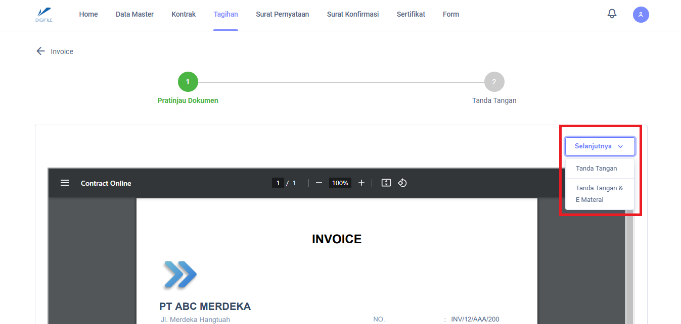The height and width of the screenshot is (324, 681).
Task: Click the fit to page icon
Action: [x=386, y=183]
